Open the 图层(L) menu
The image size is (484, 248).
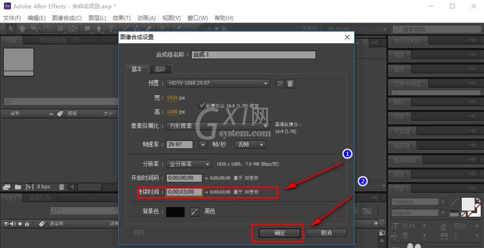point(97,18)
